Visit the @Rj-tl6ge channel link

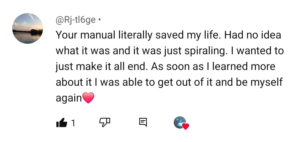pyautogui.click(x=75, y=20)
